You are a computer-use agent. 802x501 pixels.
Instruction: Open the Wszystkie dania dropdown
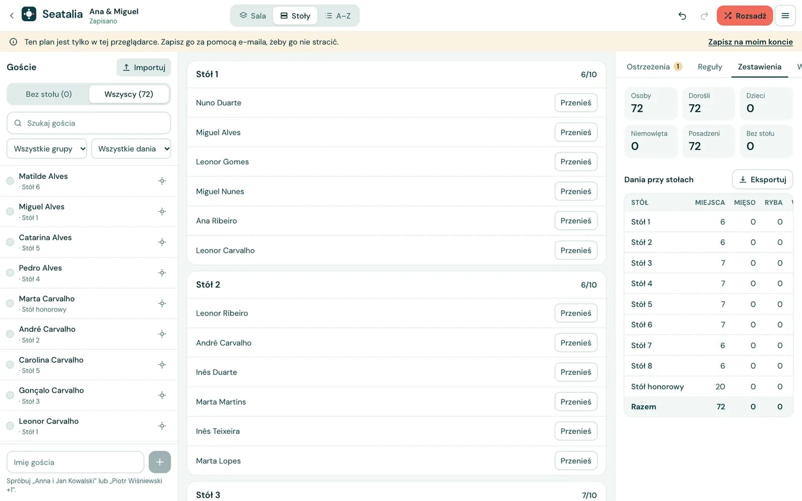(131, 149)
